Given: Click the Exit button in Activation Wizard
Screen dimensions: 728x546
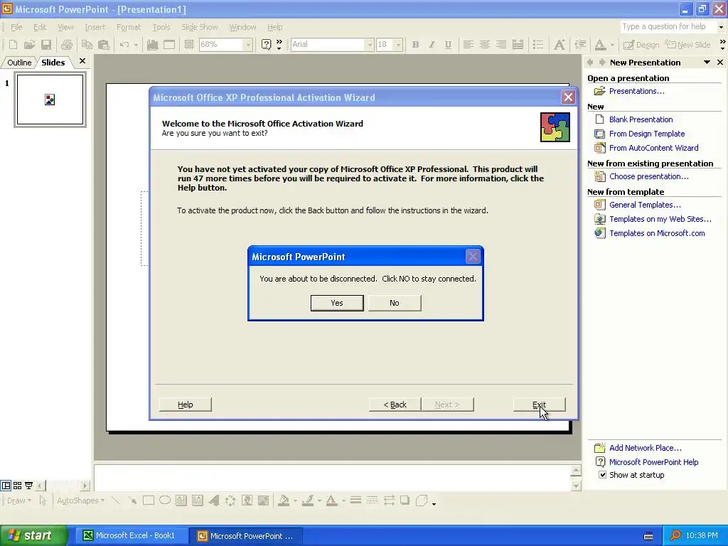Looking at the screenshot, I should coord(539,405).
